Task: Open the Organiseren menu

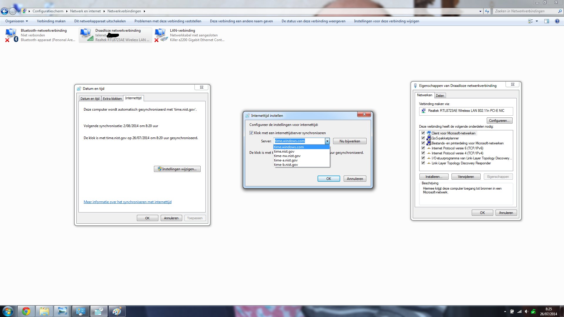Action: pyautogui.click(x=16, y=21)
